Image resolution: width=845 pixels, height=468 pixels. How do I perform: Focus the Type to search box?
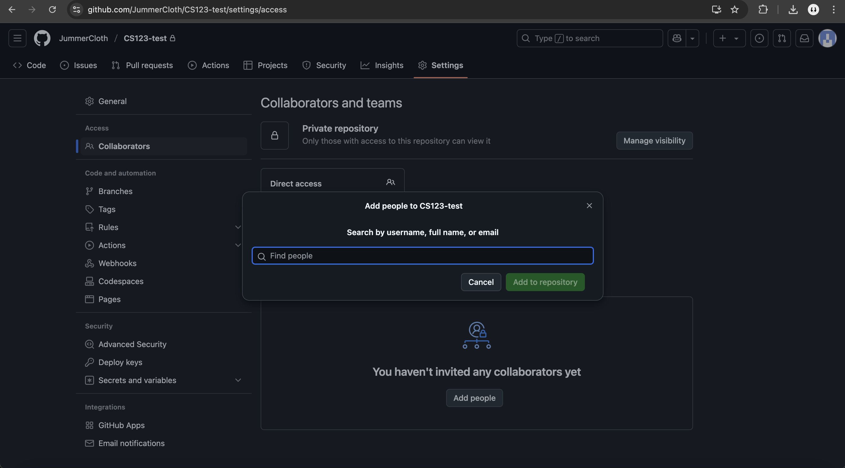coord(590,38)
